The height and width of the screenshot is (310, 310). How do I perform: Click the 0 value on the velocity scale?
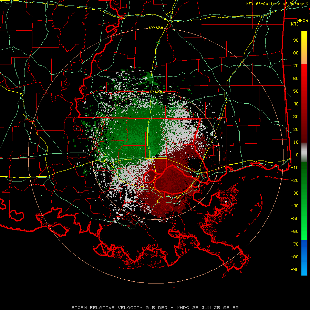point(297,155)
